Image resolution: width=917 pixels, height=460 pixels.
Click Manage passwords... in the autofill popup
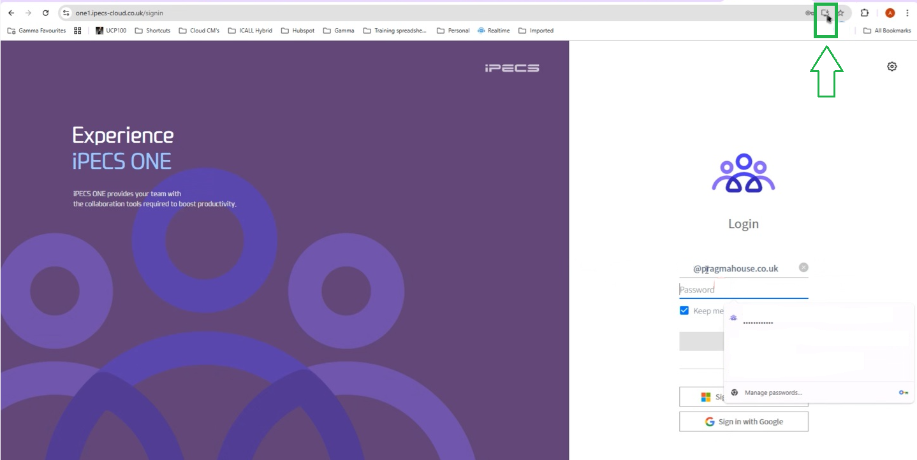(773, 392)
